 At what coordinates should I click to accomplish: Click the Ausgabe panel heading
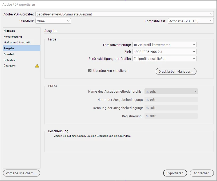51,31
